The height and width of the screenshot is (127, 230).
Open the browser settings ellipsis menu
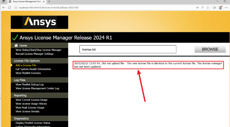pyautogui.click(x=226, y=8)
